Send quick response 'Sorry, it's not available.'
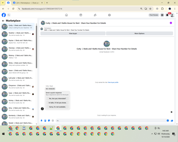This screenshot has height=142, width=178. [57, 107]
